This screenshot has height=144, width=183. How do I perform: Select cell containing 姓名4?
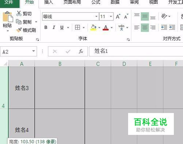22,127
